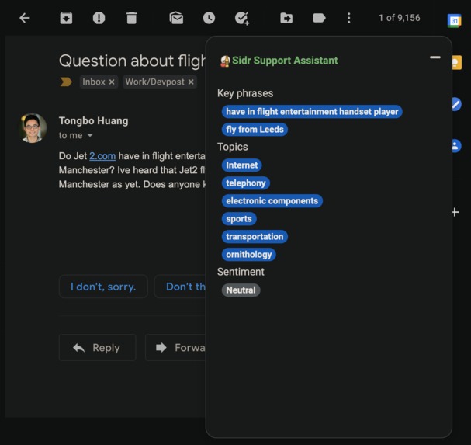The width and height of the screenshot is (471, 445).
Task: Select 'have in flight entertainment handset player' phrase
Action: 312,112
